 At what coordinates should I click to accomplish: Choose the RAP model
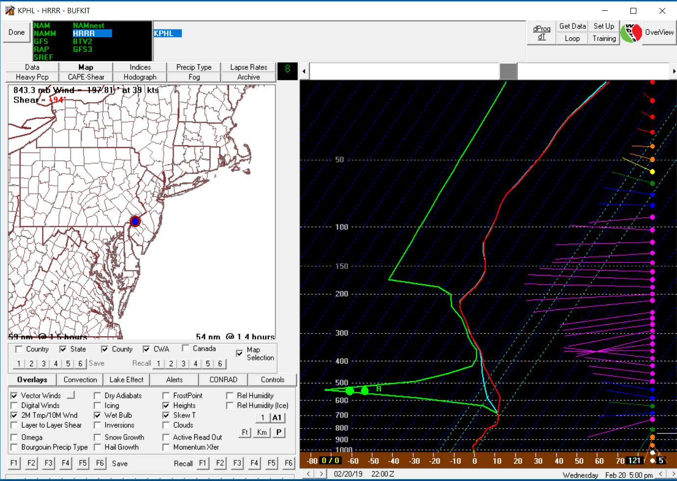[42, 49]
